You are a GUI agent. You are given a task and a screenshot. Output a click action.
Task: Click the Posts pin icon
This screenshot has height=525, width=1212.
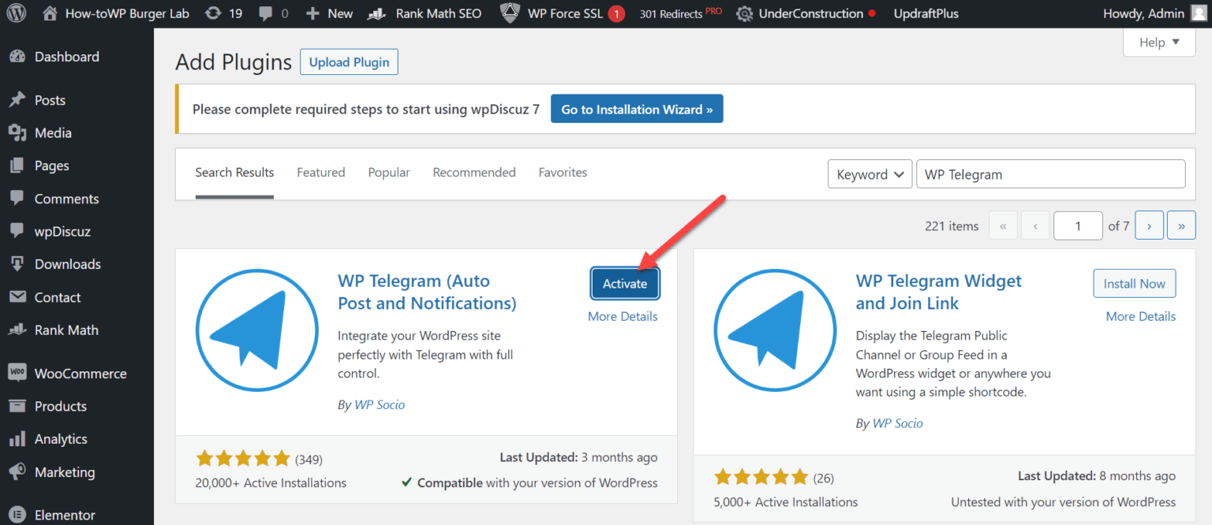tap(17, 100)
